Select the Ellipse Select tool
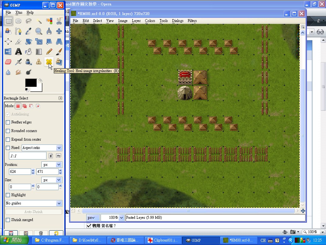The image size is (326, 245). (18, 21)
